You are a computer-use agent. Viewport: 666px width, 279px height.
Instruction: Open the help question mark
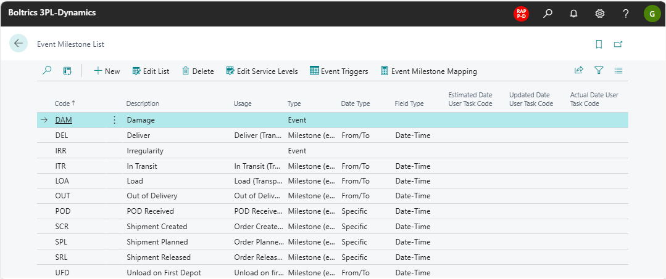pyautogui.click(x=626, y=14)
